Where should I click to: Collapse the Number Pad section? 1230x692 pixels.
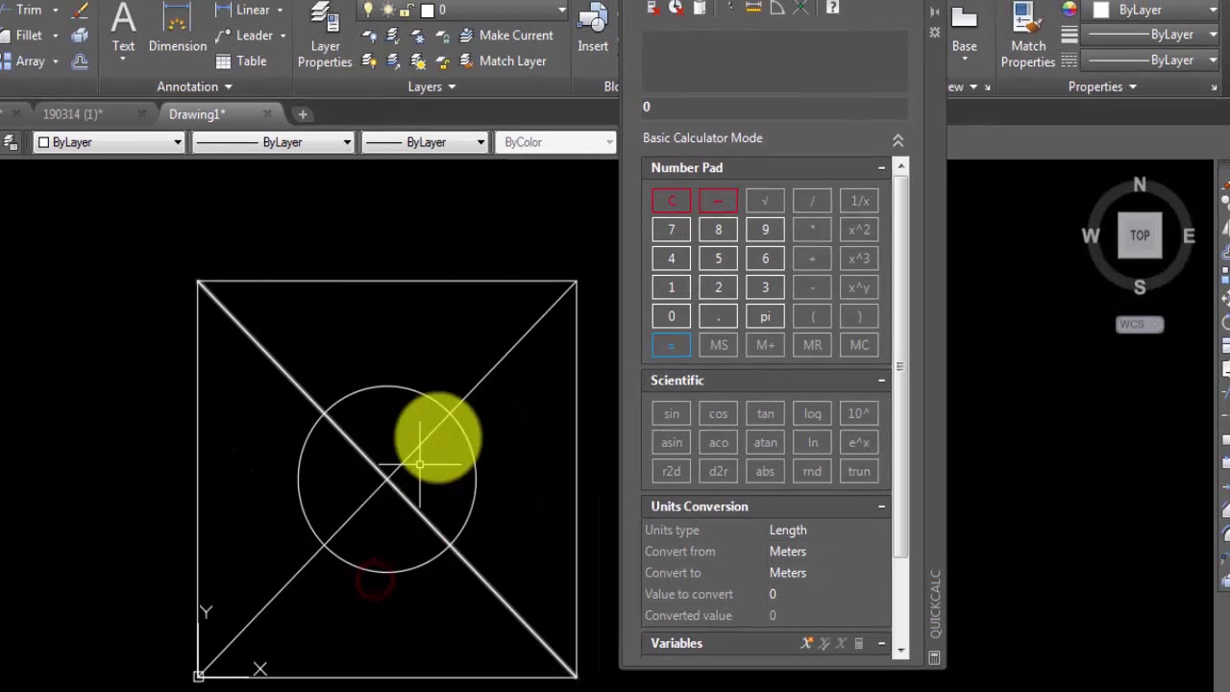coord(881,168)
